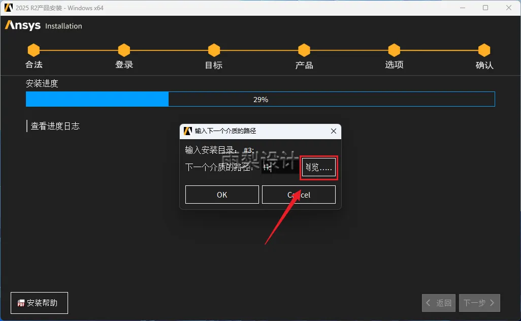Select the 登录 step hexagon

click(124, 50)
